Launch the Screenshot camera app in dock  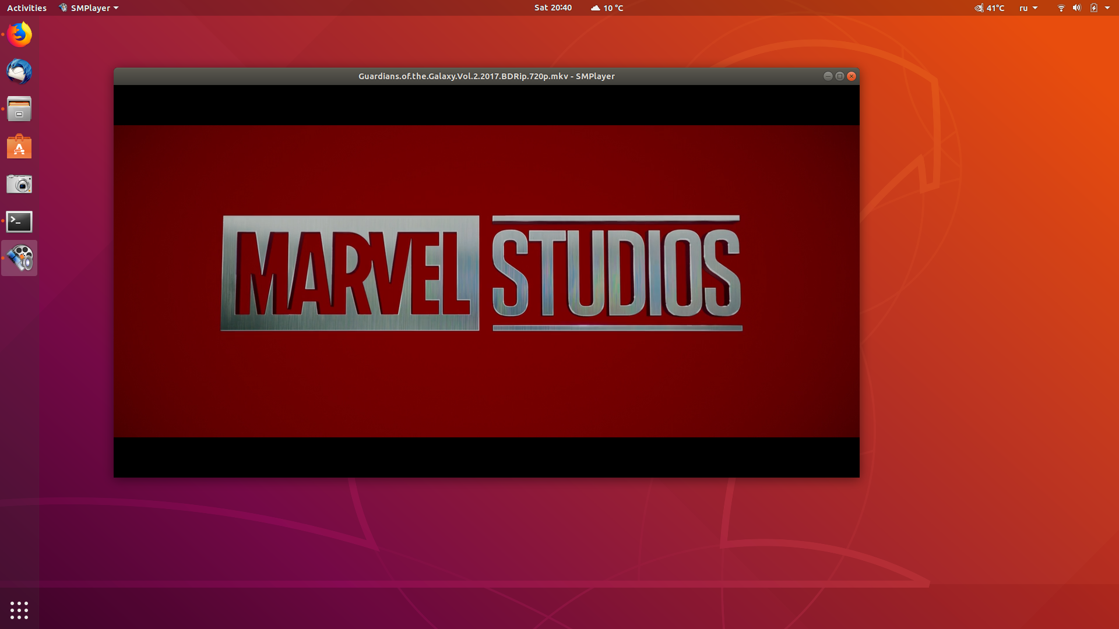[x=19, y=184]
